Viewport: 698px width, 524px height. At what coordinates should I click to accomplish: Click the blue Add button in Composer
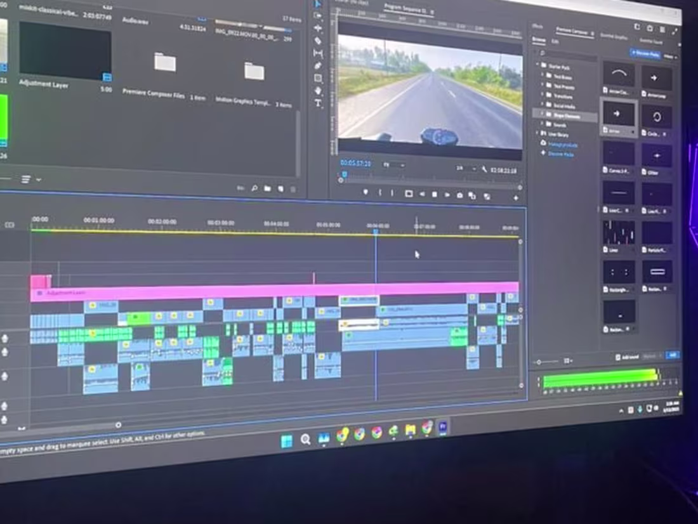coord(672,355)
